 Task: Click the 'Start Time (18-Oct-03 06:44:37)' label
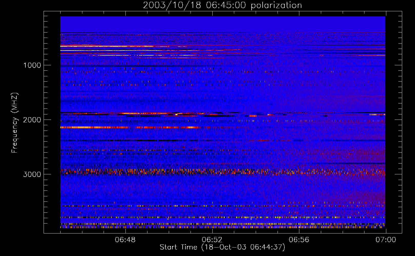222,247
